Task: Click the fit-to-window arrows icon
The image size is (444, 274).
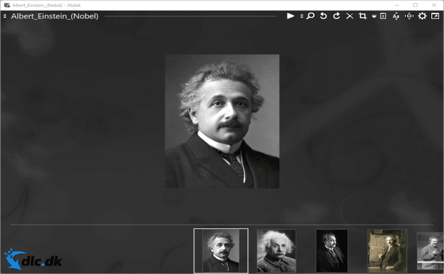Action: [409, 16]
